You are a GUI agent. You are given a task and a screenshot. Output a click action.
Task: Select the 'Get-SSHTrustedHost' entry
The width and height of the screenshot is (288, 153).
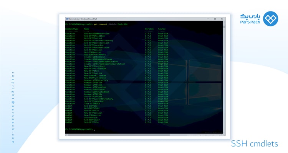[95, 55]
